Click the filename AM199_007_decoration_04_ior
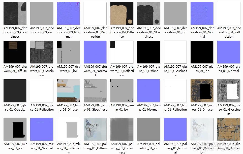Viewport: 243px width, 154px height. 176,30
